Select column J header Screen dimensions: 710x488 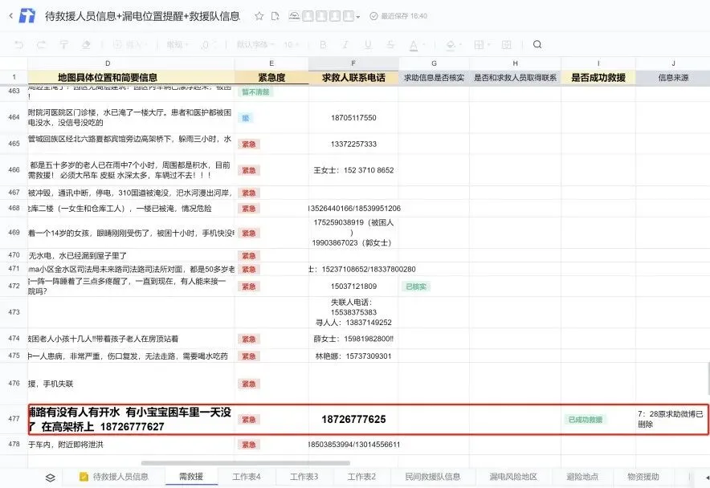673,63
